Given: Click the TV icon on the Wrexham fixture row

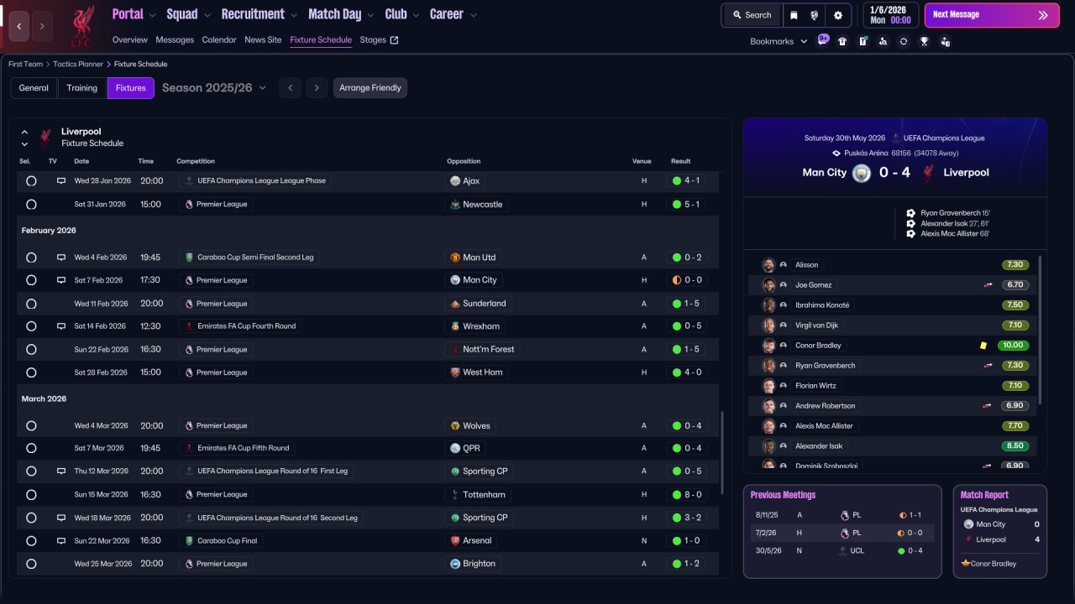Looking at the screenshot, I should coord(61,326).
